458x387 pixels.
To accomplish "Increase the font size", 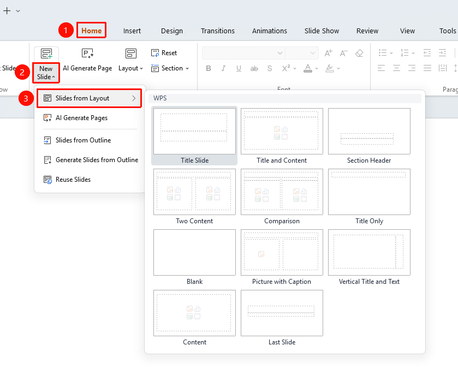I will 329,53.
